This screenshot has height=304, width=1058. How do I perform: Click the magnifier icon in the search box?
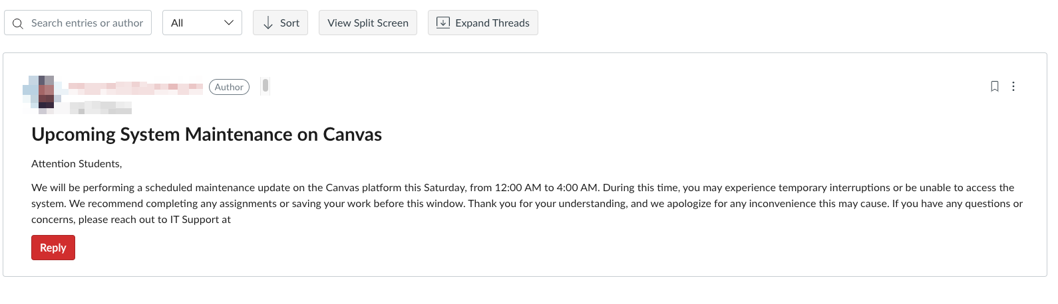pyautogui.click(x=18, y=23)
